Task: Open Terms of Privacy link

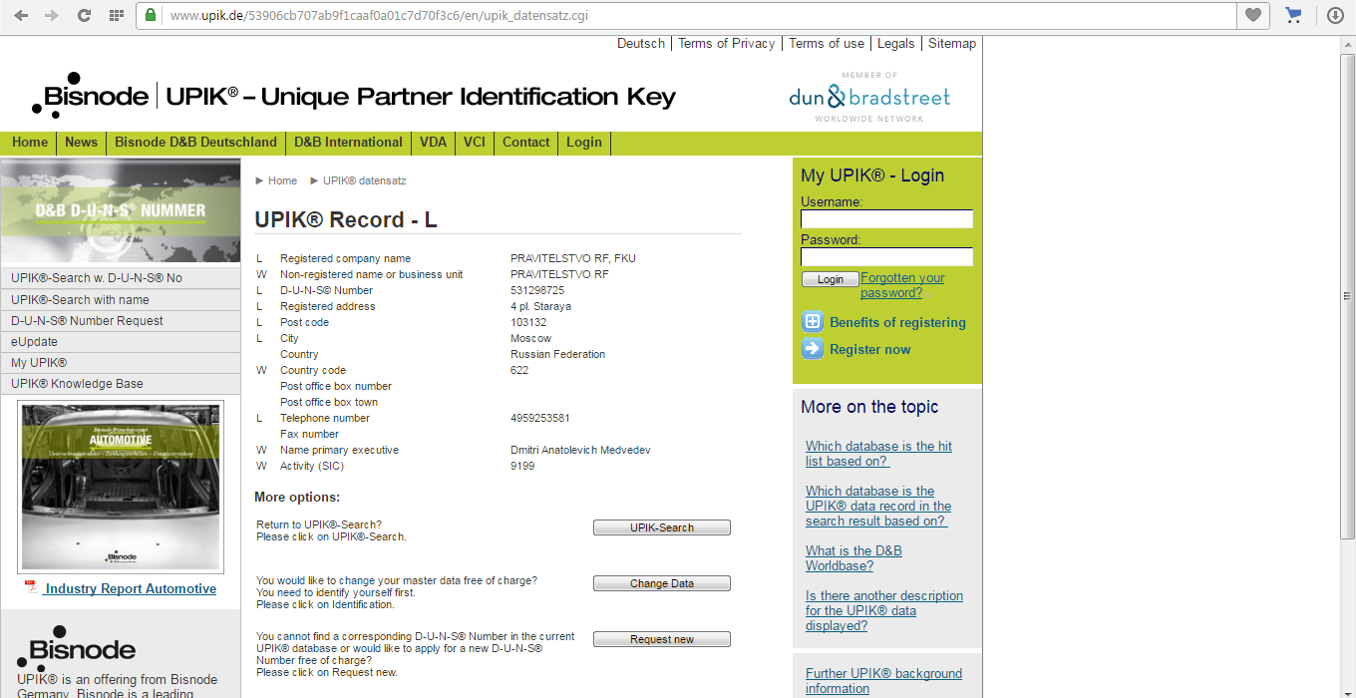Action: [x=726, y=43]
